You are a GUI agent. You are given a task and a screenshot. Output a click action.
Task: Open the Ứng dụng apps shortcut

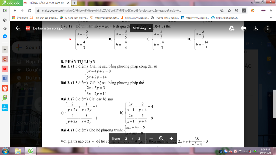(20, 18)
